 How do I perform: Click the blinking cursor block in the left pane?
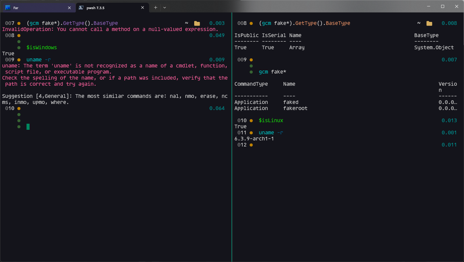[x=28, y=127]
